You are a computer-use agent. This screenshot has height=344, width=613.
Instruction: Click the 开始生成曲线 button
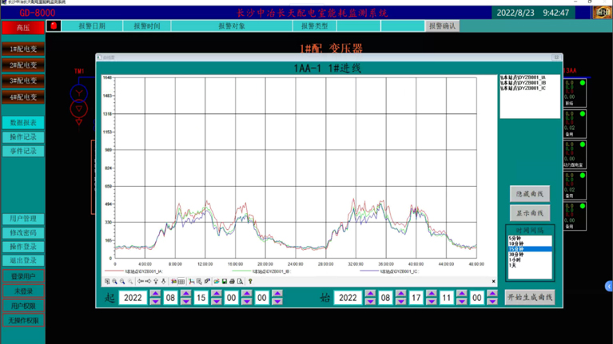coord(530,298)
